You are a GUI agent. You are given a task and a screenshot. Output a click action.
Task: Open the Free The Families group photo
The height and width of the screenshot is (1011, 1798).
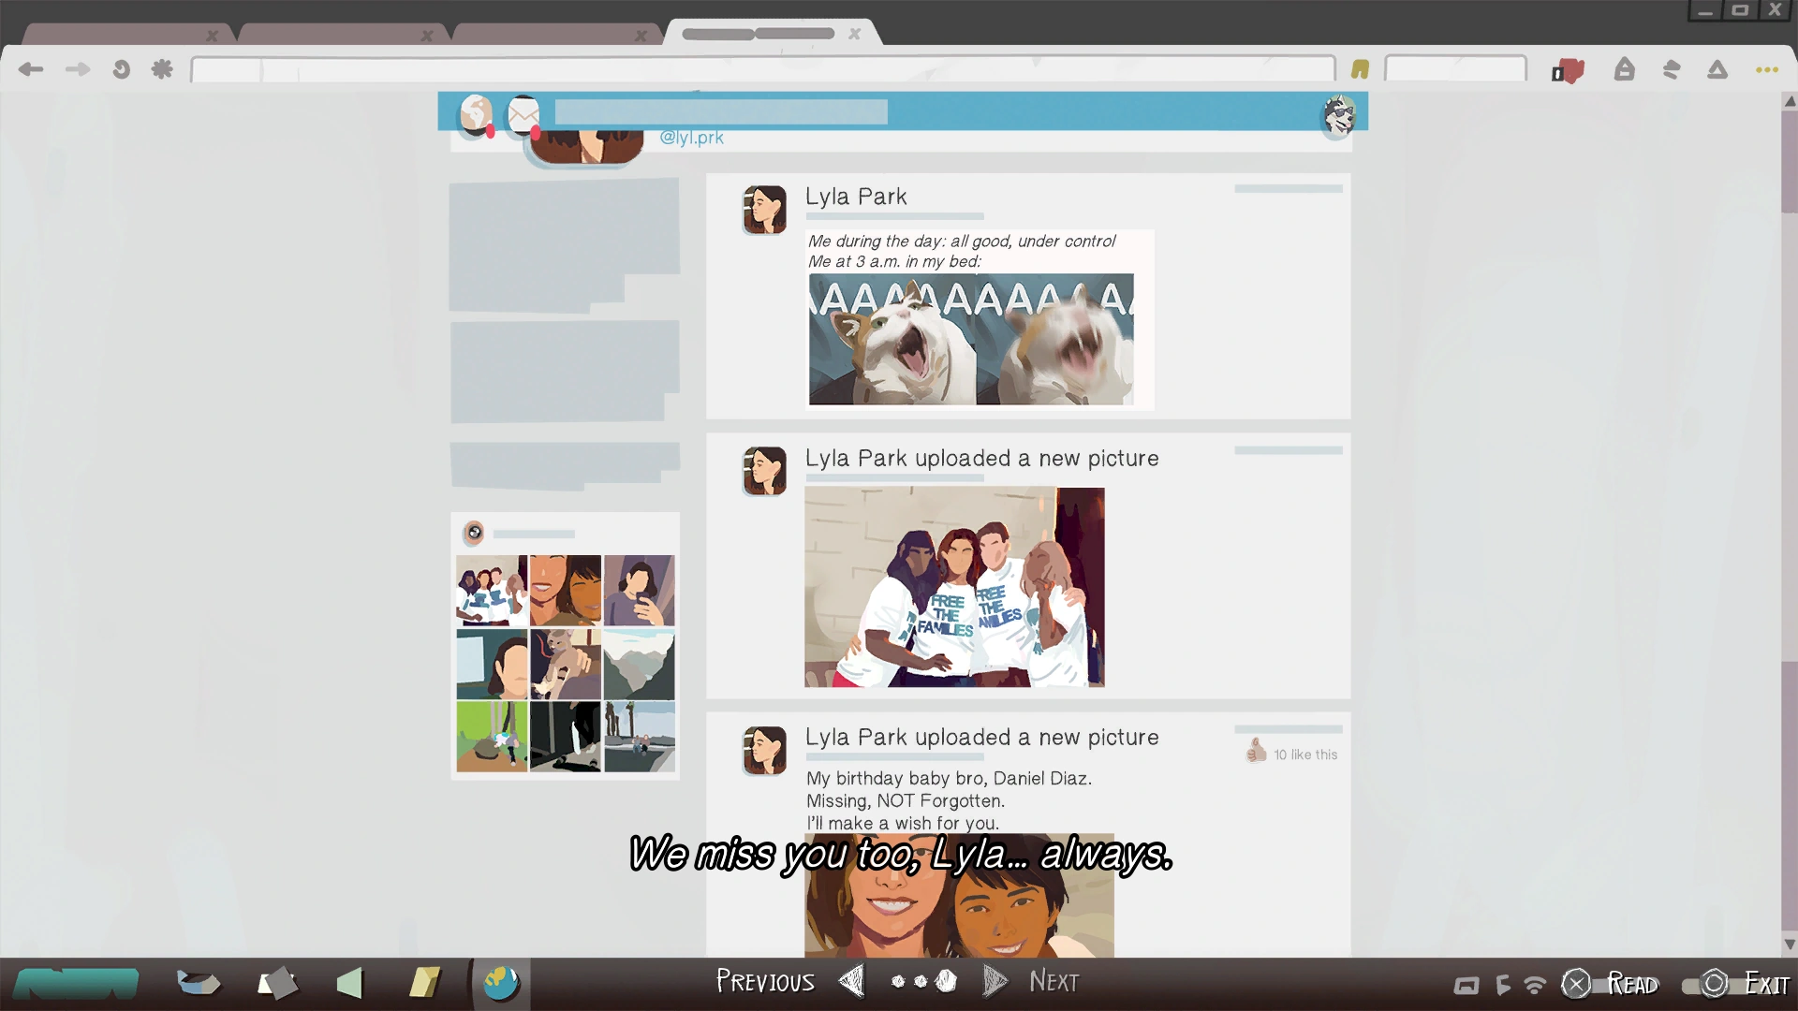pos(954,587)
